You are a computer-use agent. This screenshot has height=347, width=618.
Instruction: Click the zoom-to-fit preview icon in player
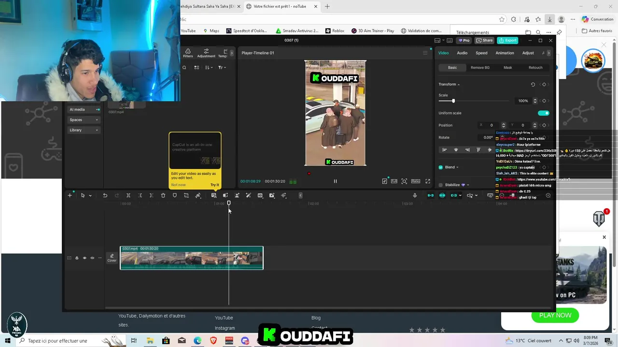(x=405, y=181)
